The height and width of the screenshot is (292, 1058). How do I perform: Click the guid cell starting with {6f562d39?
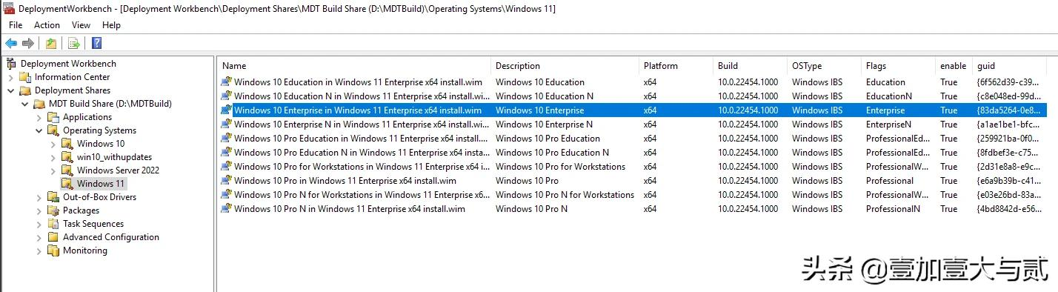point(1008,82)
